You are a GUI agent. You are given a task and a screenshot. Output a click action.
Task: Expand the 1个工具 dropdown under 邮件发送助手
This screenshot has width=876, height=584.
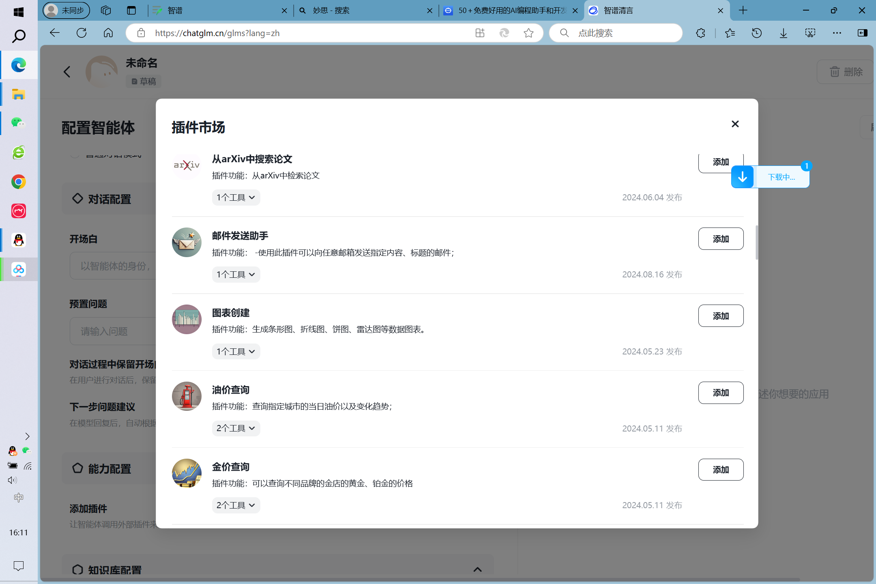click(x=236, y=275)
